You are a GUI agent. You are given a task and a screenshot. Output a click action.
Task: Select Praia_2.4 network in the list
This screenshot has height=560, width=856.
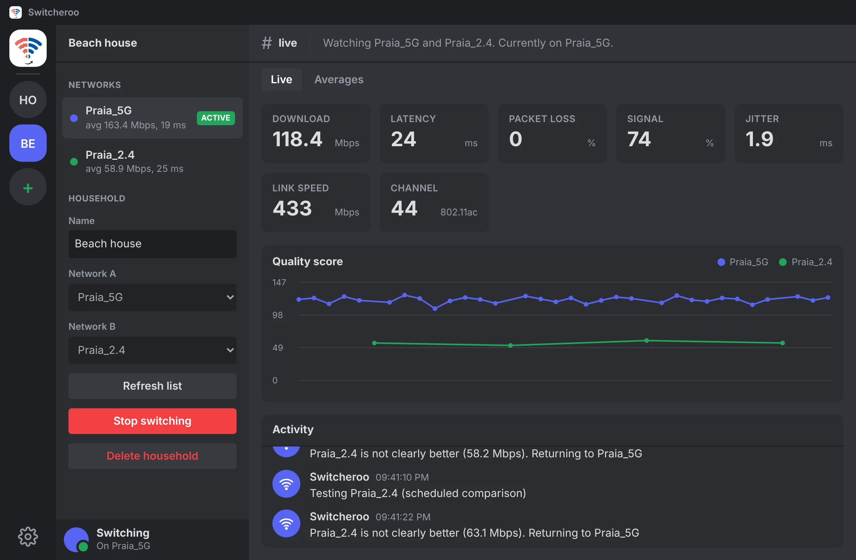click(153, 161)
